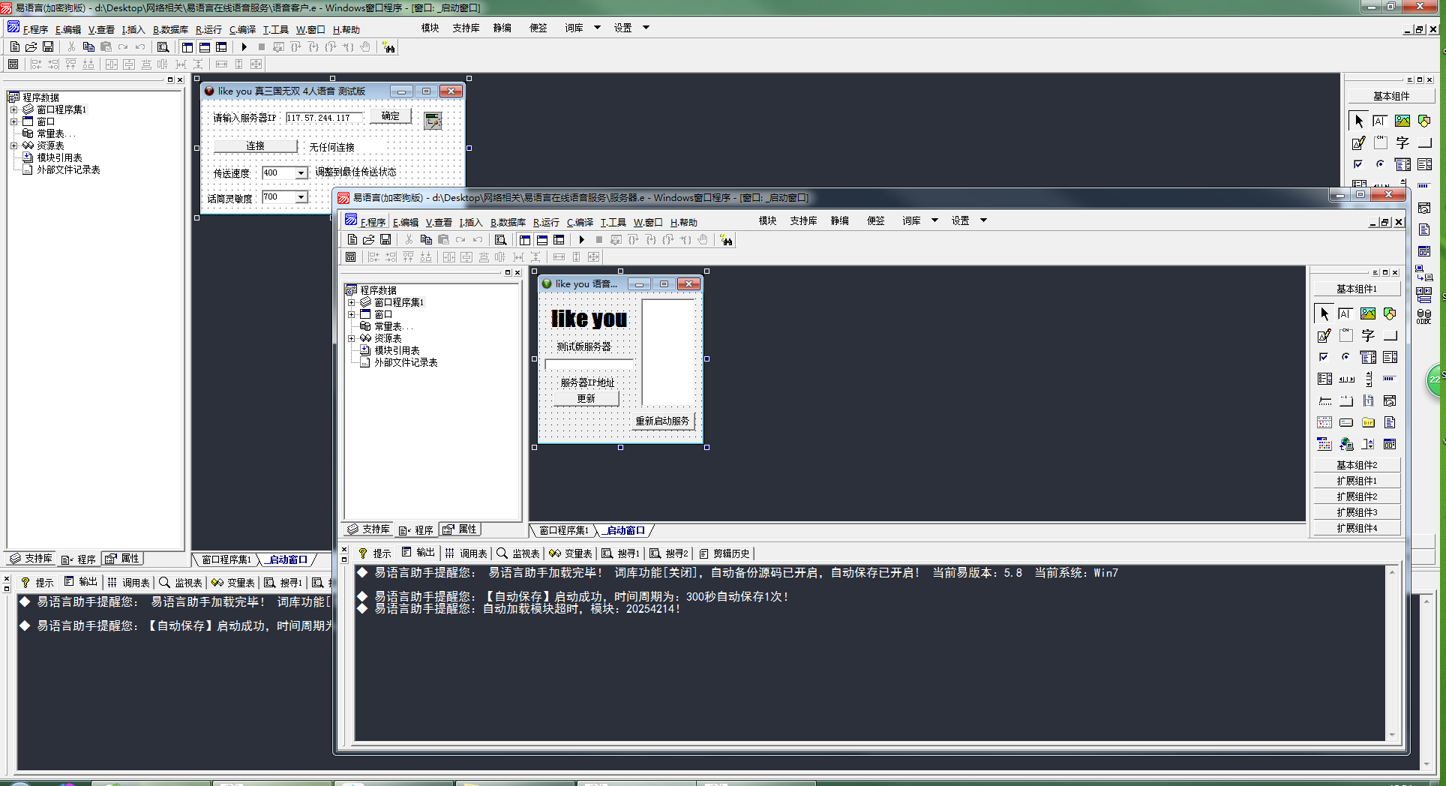Image resolution: width=1446 pixels, height=786 pixels.
Task: Expand 窗口程序集1 in client window tree
Action: [x=13, y=110]
